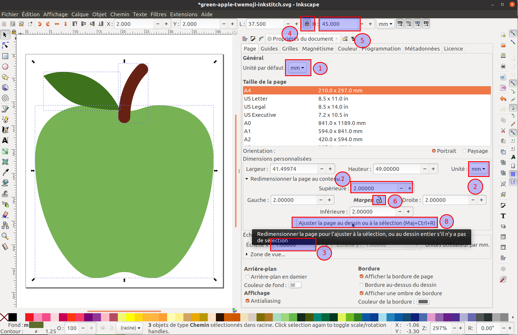Viewport: 518px width, 335px height.
Task: Pick the black palette swatch
Action: (12, 317)
